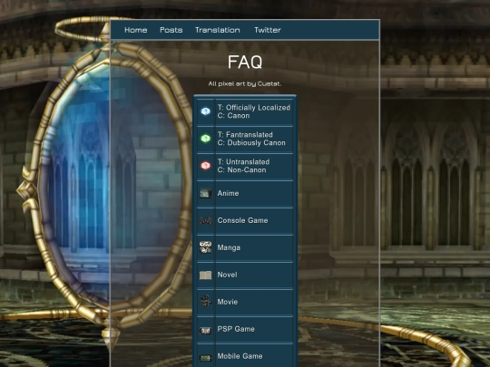
Task: Click the 'Anime' row label
Action: point(228,193)
